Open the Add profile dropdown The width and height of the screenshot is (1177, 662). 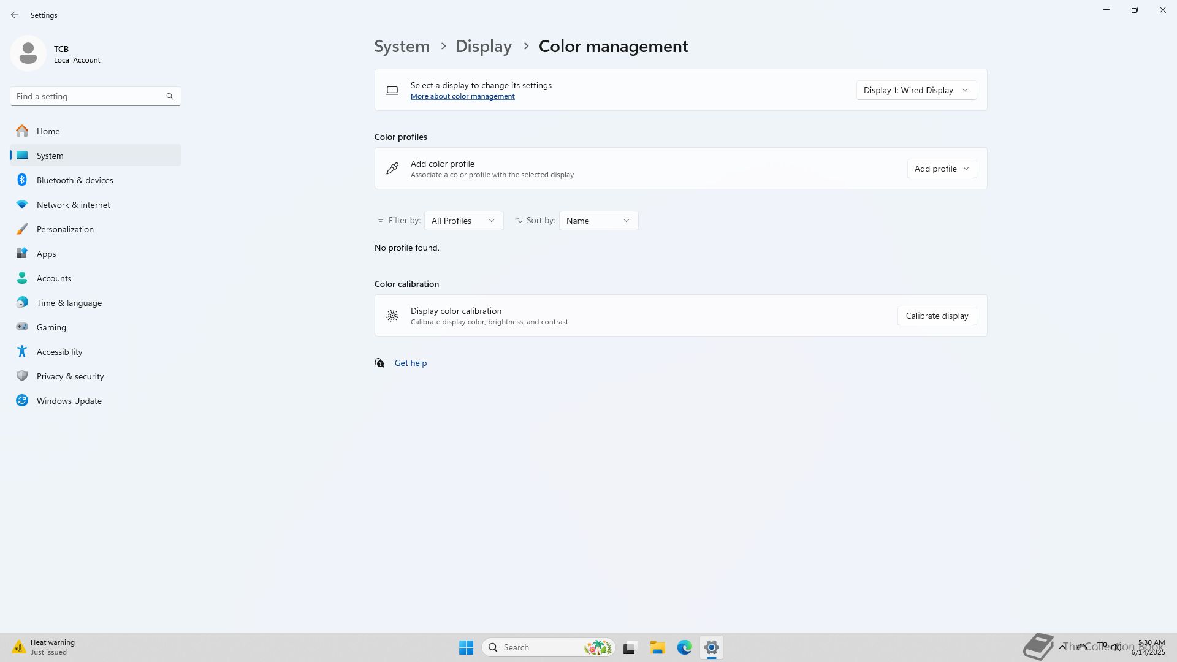point(941,169)
